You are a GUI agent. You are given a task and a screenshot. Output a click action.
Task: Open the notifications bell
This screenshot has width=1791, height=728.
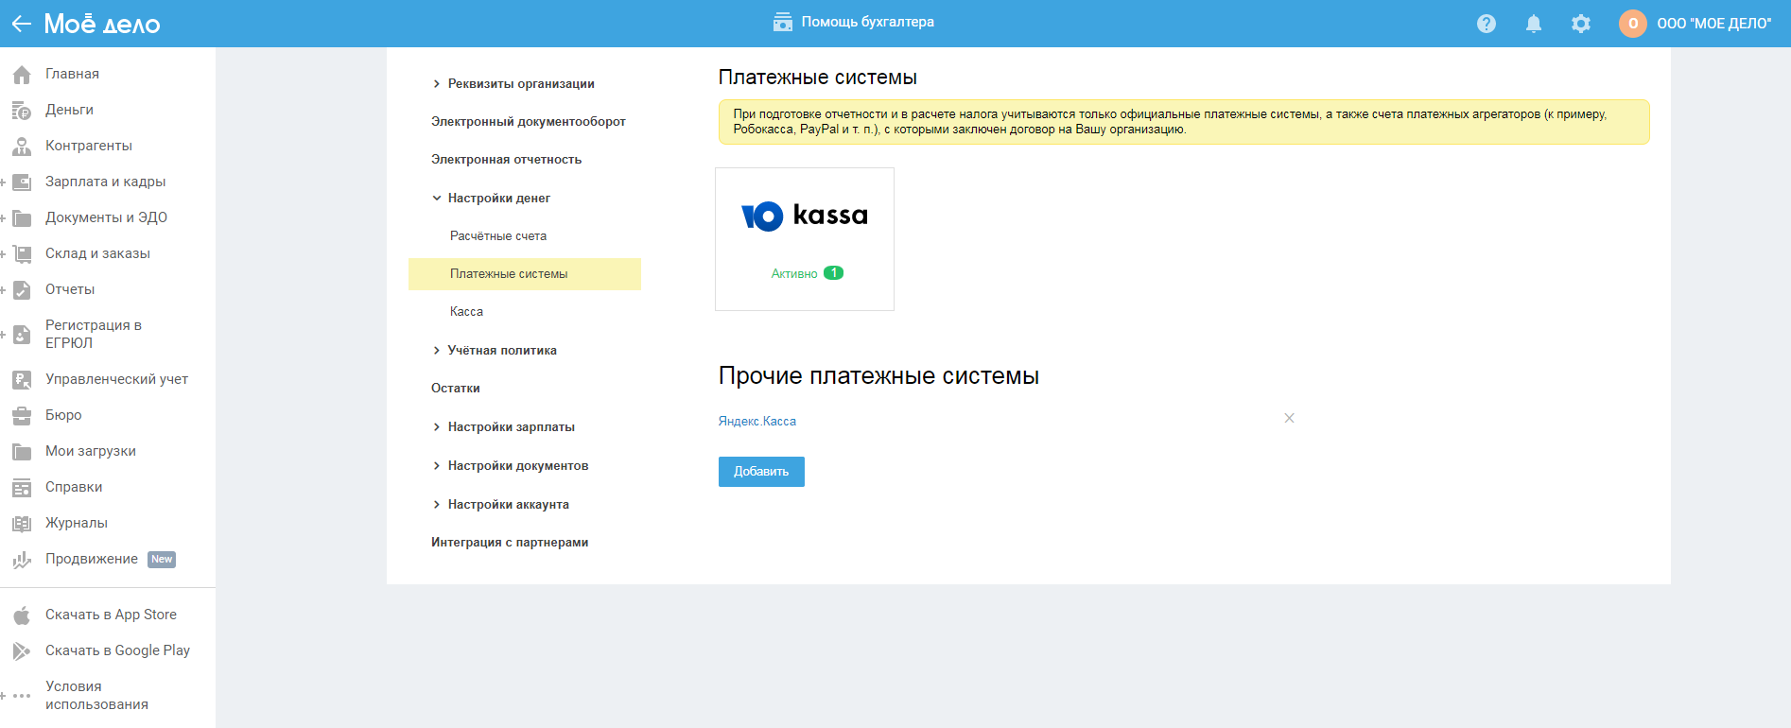(1534, 24)
